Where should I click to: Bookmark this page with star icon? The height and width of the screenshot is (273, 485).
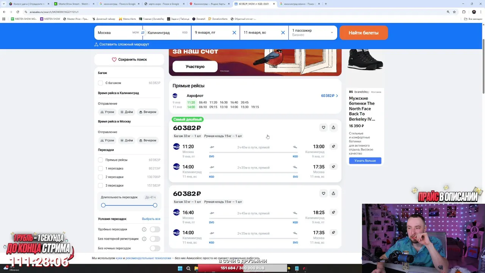pyautogui.click(x=454, y=12)
